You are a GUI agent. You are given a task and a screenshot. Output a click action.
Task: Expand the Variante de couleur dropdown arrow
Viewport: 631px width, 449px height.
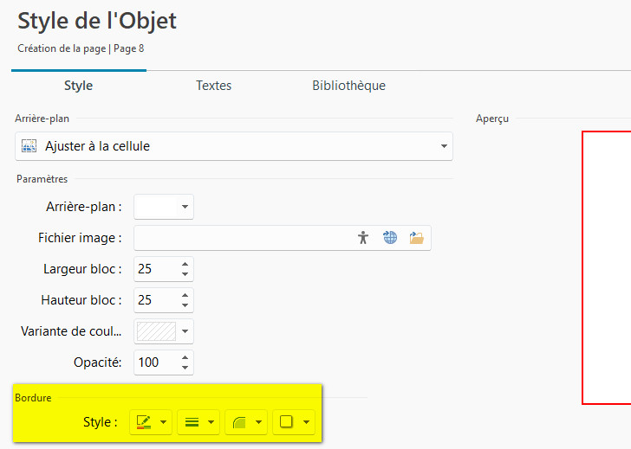(185, 331)
